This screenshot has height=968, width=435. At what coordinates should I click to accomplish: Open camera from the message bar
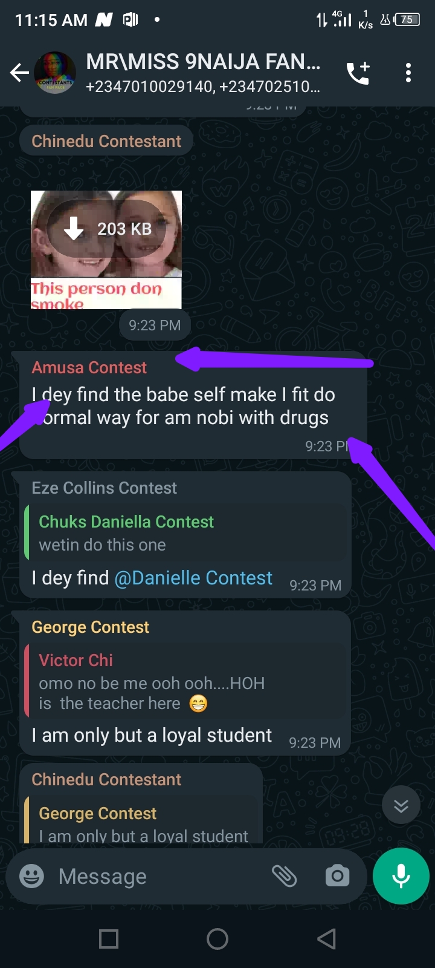(x=337, y=876)
